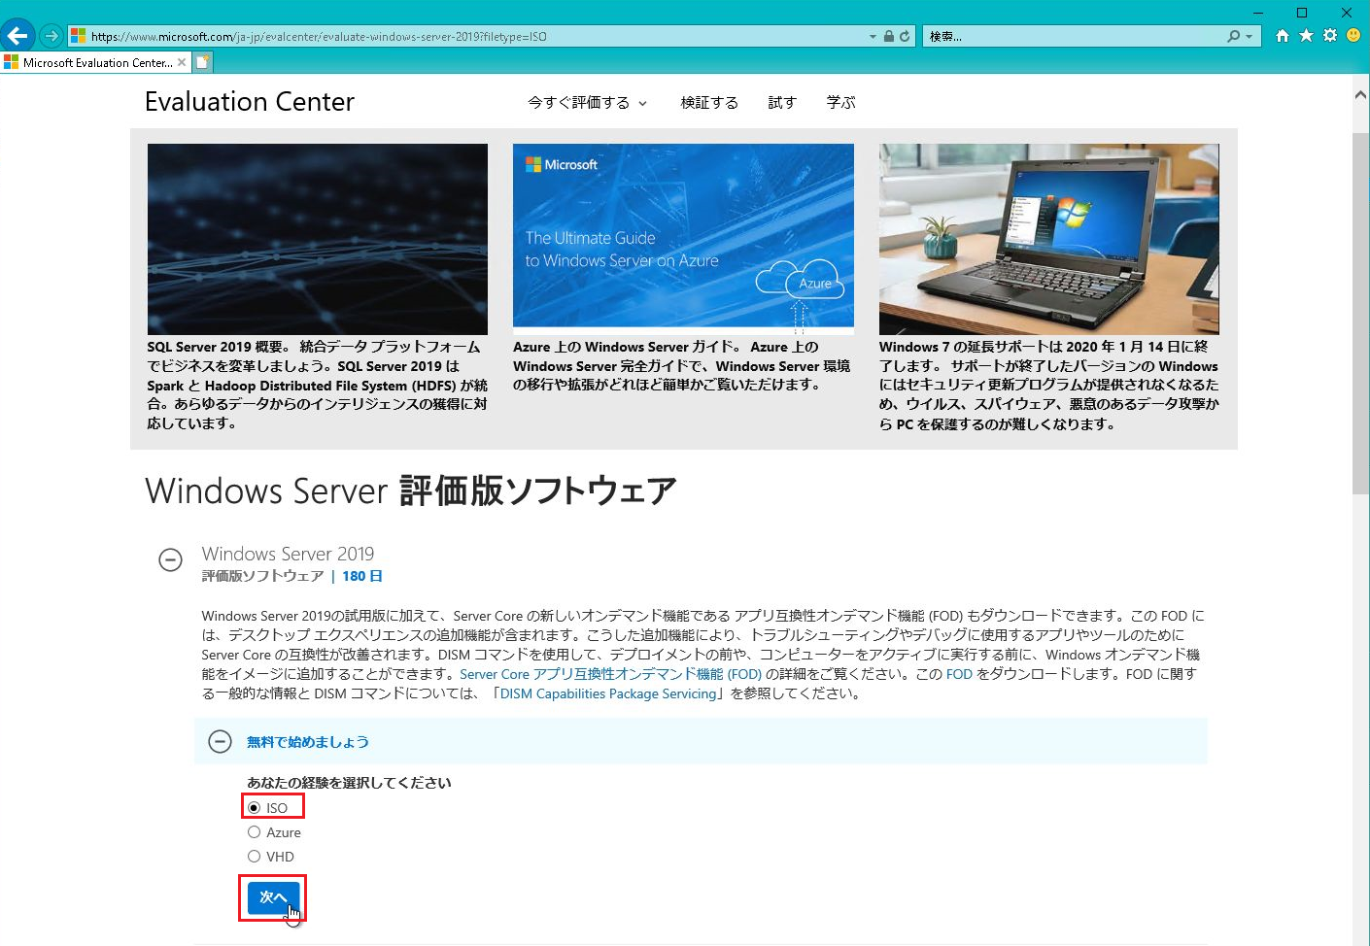Click the lock security icon in the address bar
The image size is (1370, 946).
[x=887, y=36]
